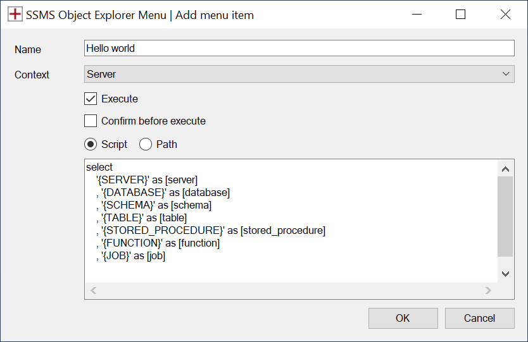Viewport: 528px width, 342px height.
Task: Click the '{JOB}' as [job] line
Action: tap(130, 256)
